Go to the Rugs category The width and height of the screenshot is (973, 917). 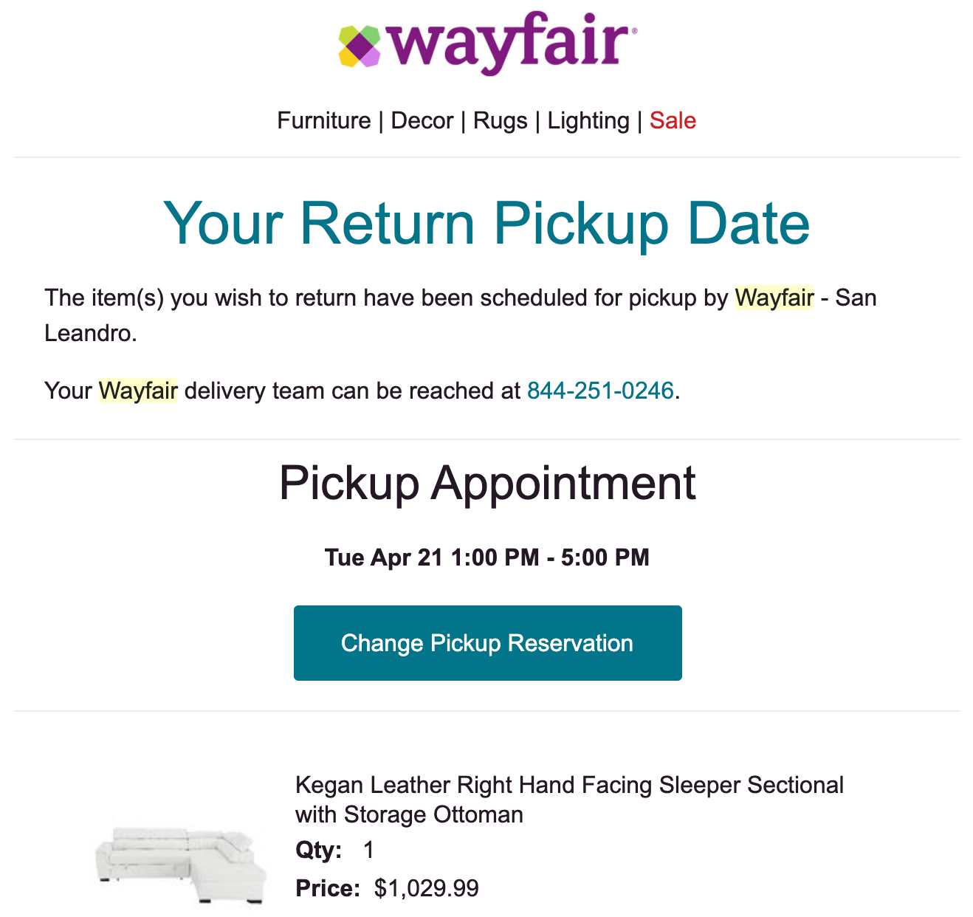[501, 120]
